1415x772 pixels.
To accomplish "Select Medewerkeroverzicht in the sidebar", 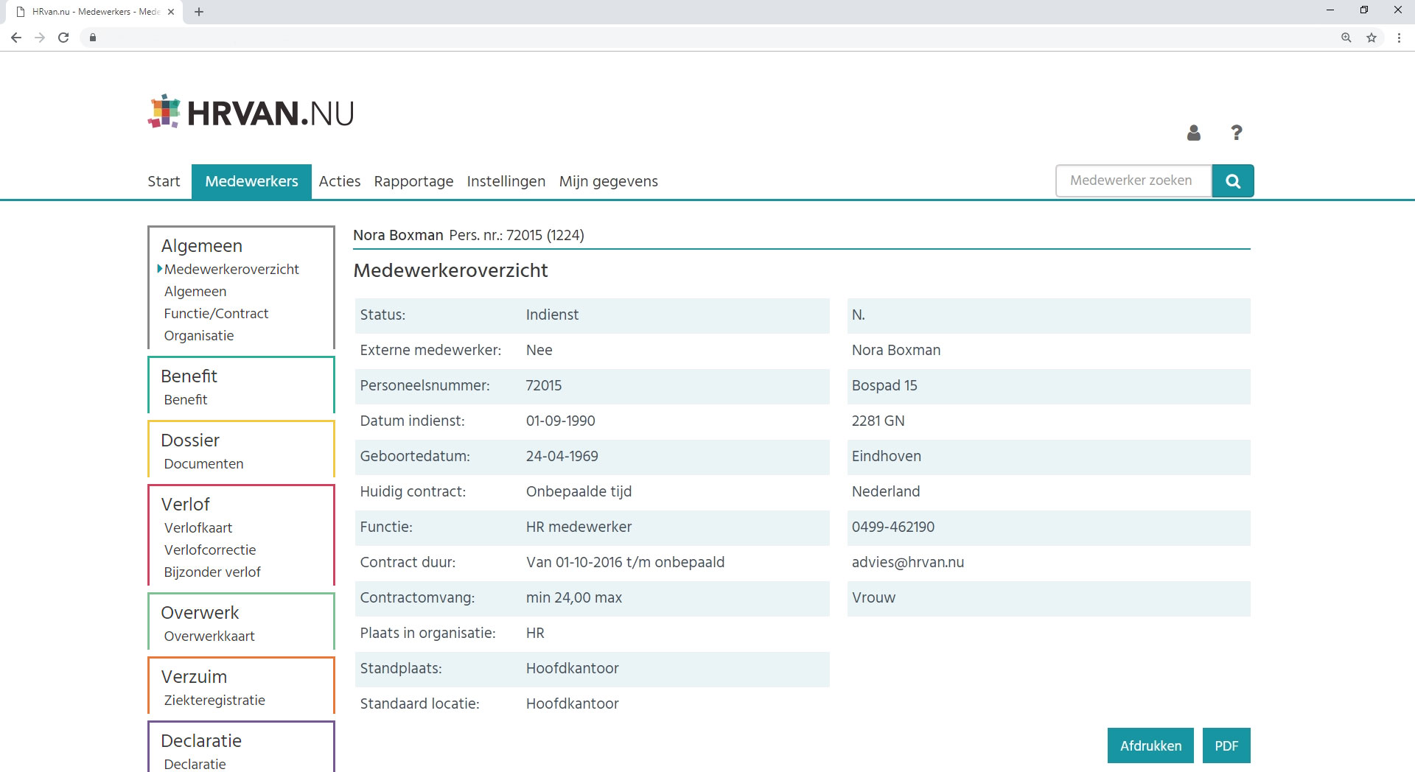I will click(x=231, y=270).
